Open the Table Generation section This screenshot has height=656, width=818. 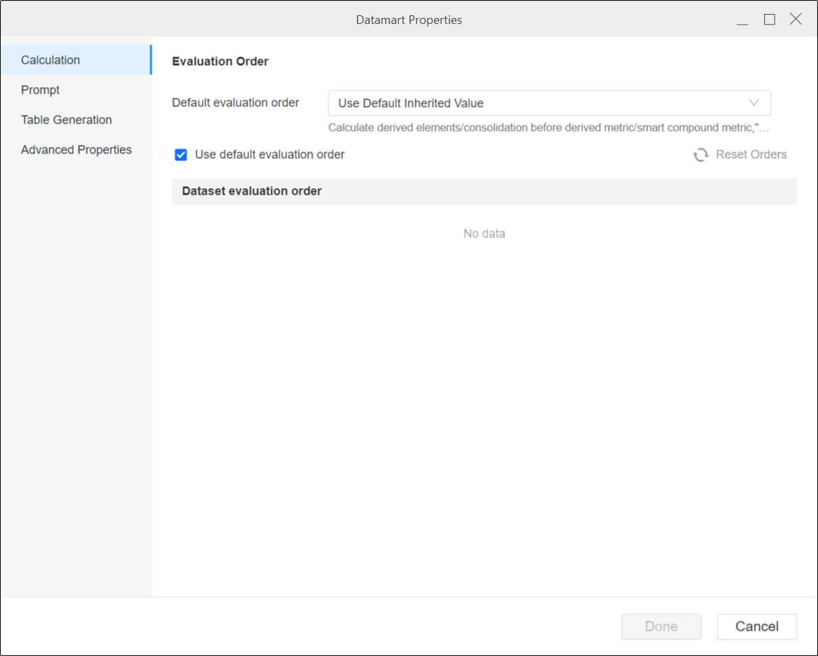pyautogui.click(x=67, y=120)
